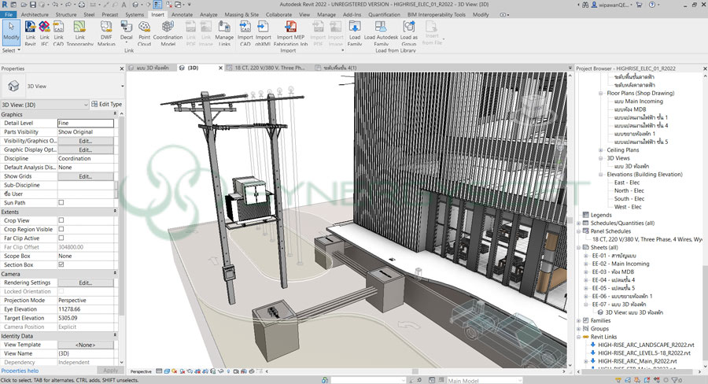Open the Annotate ribbon tab
This screenshot has height=384, width=708.
(x=182, y=14)
